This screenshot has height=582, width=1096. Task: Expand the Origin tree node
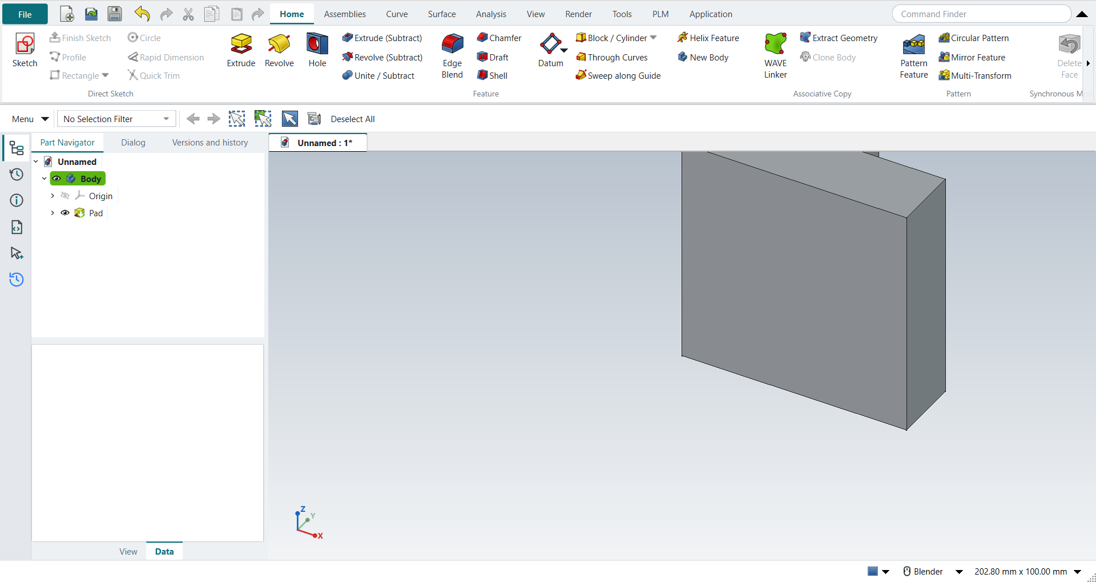(x=53, y=196)
